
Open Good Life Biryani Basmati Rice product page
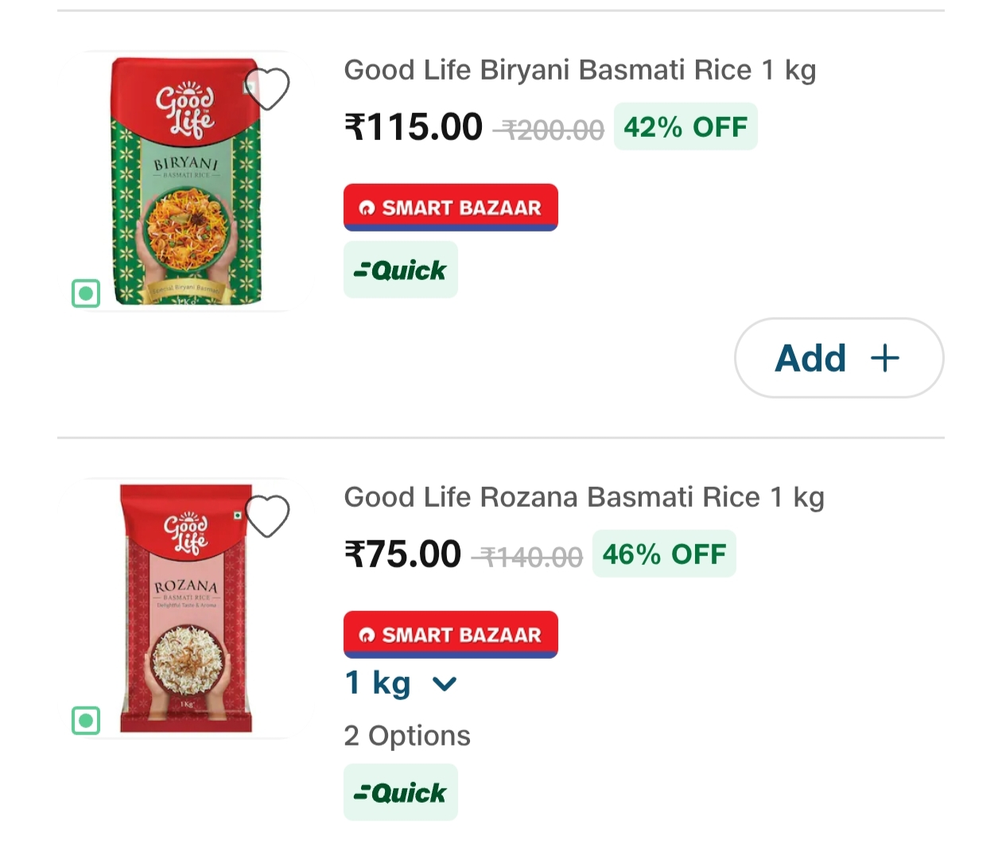point(580,70)
